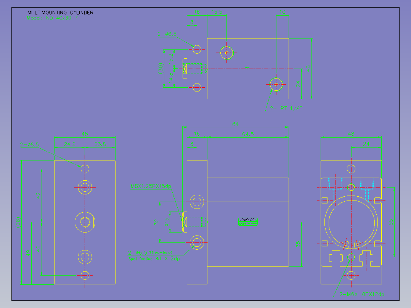Pick the "24" dimension beside the PT port
The height and width of the screenshot is (308, 411).
298,84
